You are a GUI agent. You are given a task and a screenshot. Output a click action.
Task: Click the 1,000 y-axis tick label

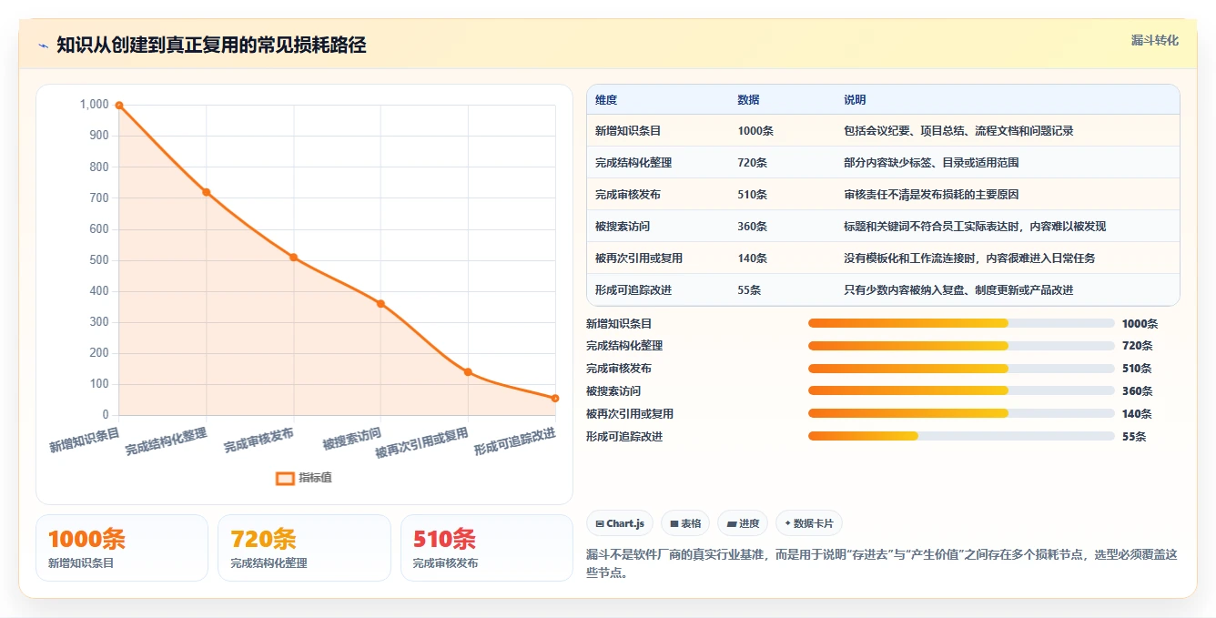click(95, 105)
